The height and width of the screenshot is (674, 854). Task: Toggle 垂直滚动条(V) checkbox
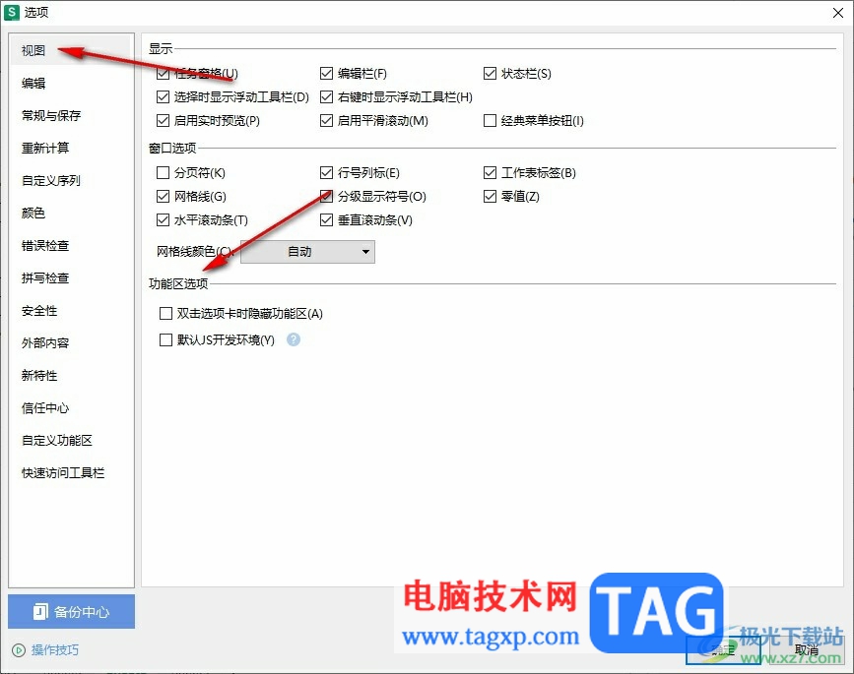coord(326,219)
